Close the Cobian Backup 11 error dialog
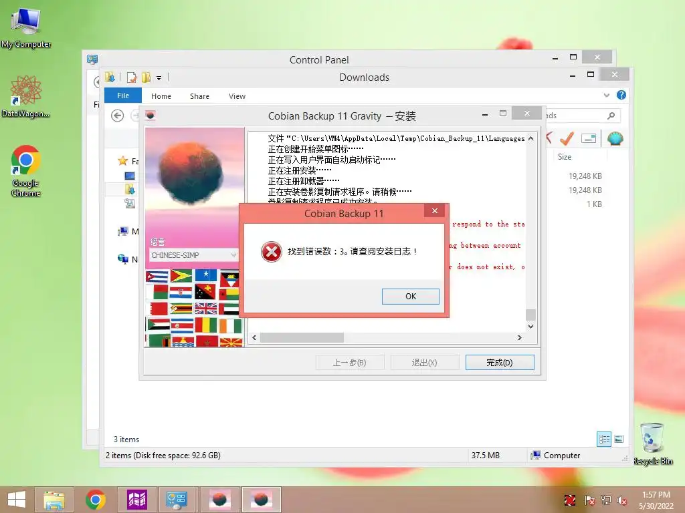Image resolution: width=685 pixels, height=513 pixels. pos(435,210)
